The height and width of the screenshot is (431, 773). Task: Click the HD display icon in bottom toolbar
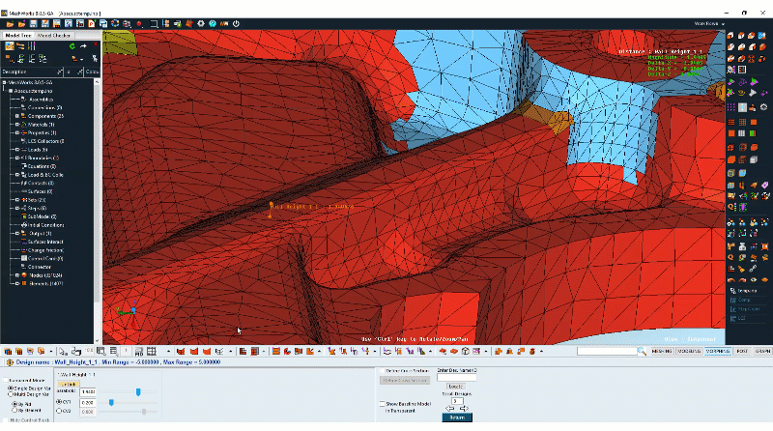click(140, 351)
